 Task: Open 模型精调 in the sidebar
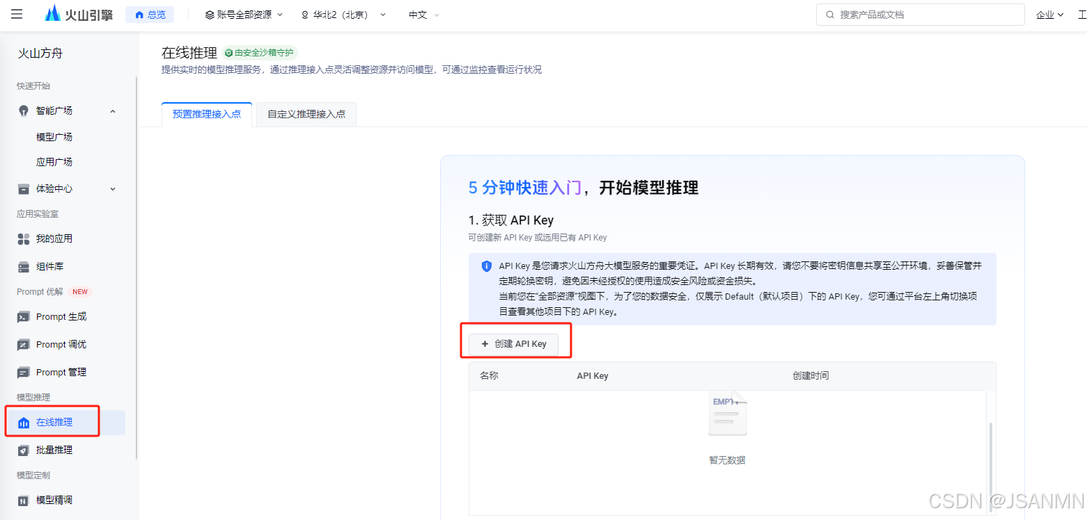tap(54, 500)
